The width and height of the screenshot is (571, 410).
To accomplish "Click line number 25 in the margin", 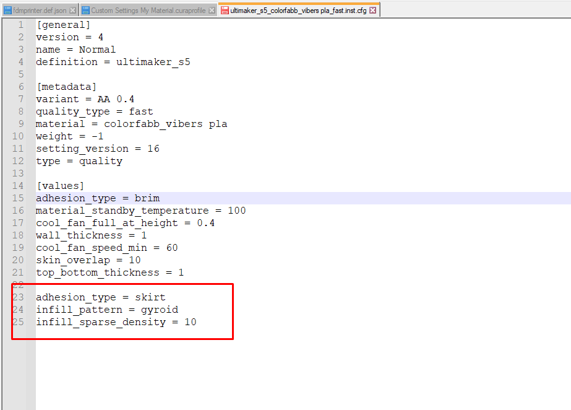I will (x=18, y=322).
